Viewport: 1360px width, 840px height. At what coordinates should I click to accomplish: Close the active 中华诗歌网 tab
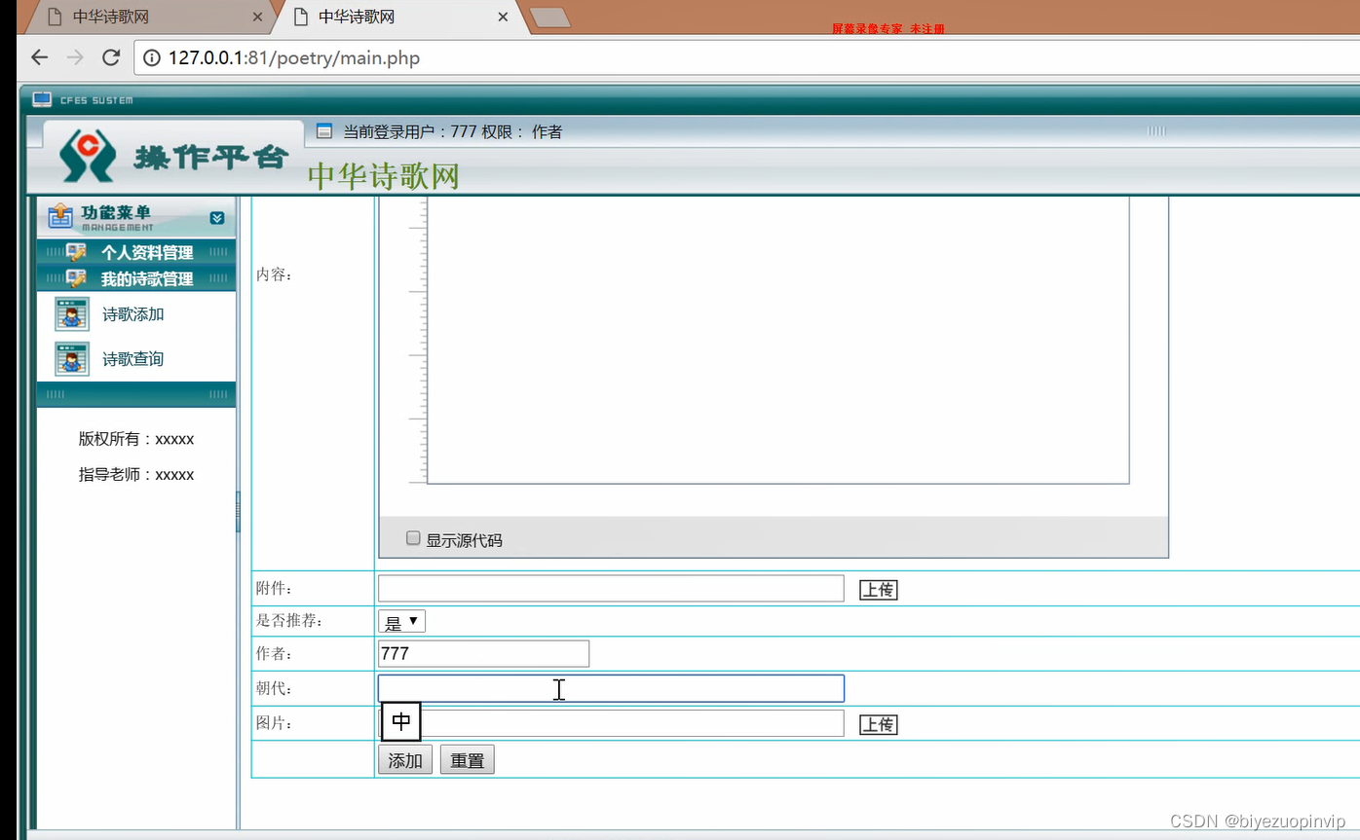coord(503,17)
